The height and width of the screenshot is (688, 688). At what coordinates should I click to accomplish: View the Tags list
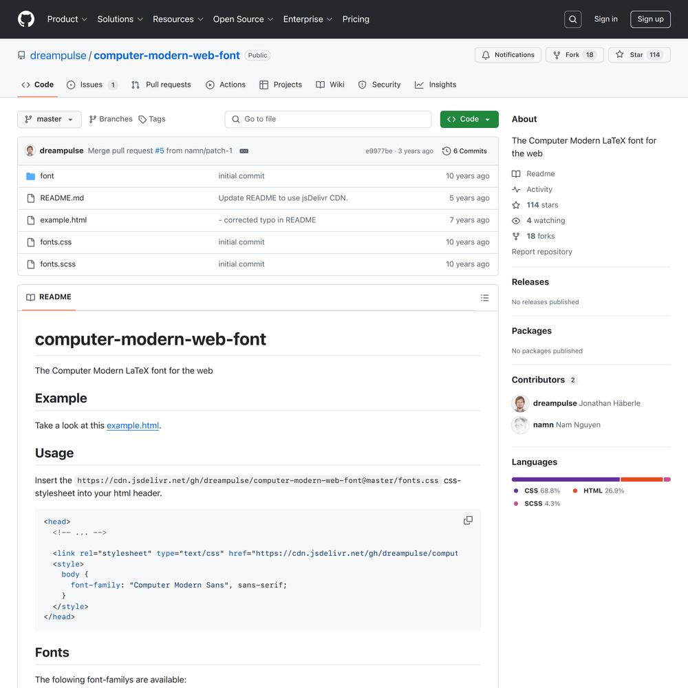152,119
